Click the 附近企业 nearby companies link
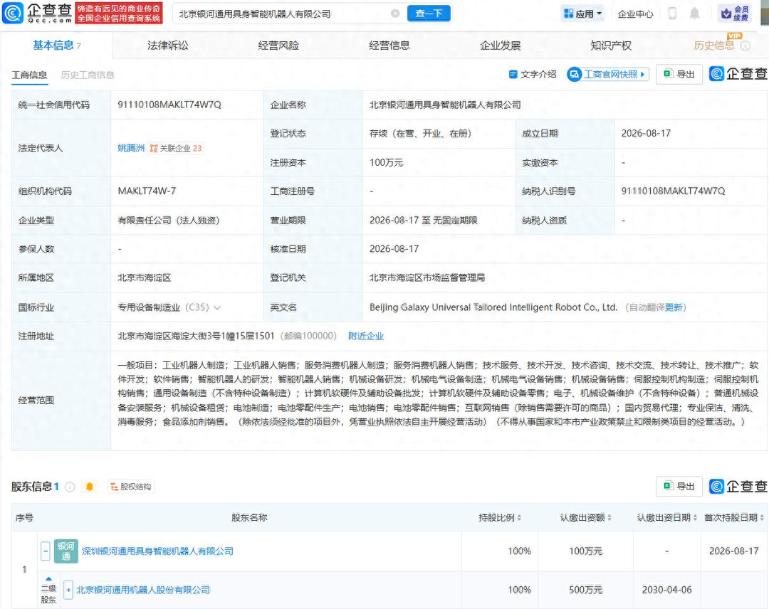 pos(366,336)
